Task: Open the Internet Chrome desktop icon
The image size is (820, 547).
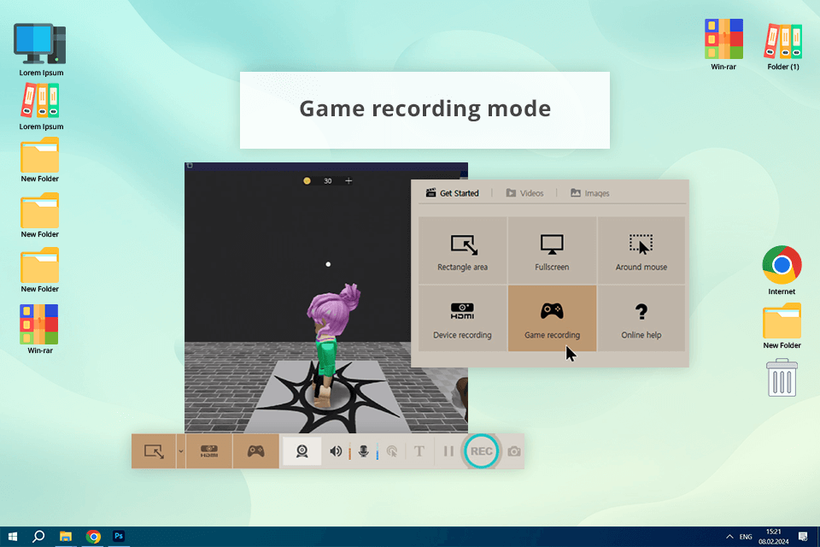Action: click(782, 270)
